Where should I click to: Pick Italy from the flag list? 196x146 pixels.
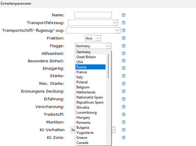coord(91,77)
